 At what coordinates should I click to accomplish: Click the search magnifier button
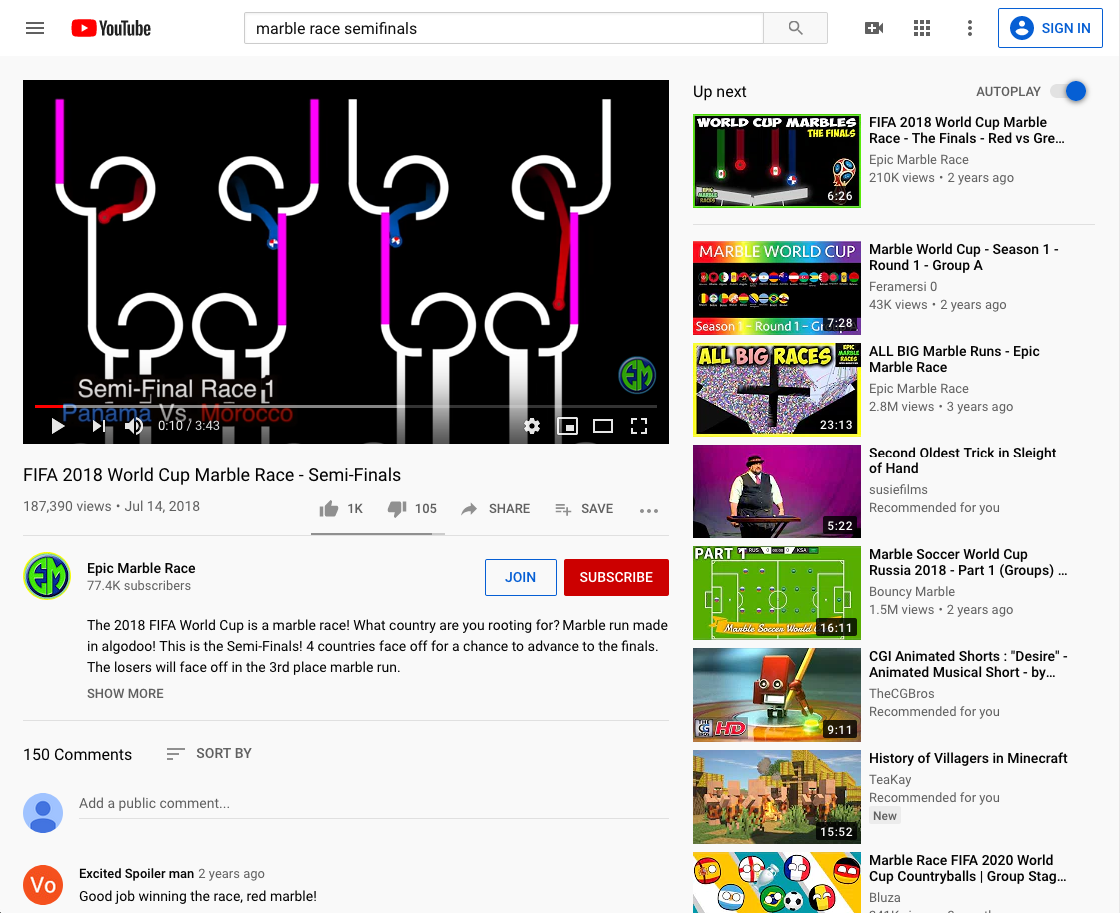tap(795, 29)
